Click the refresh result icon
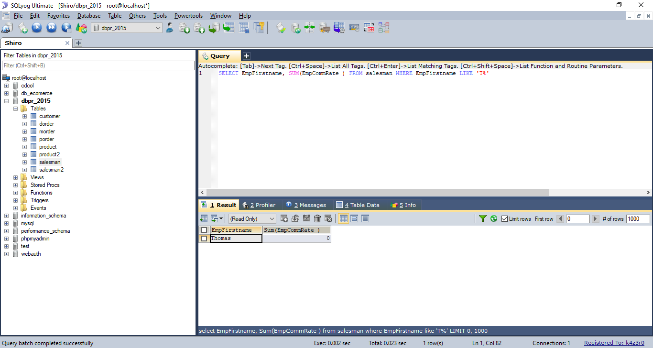This screenshot has width=653, height=348. click(x=494, y=218)
